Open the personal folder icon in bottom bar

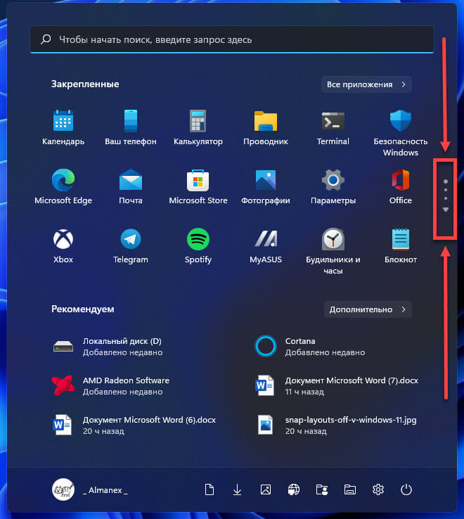tap(322, 489)
